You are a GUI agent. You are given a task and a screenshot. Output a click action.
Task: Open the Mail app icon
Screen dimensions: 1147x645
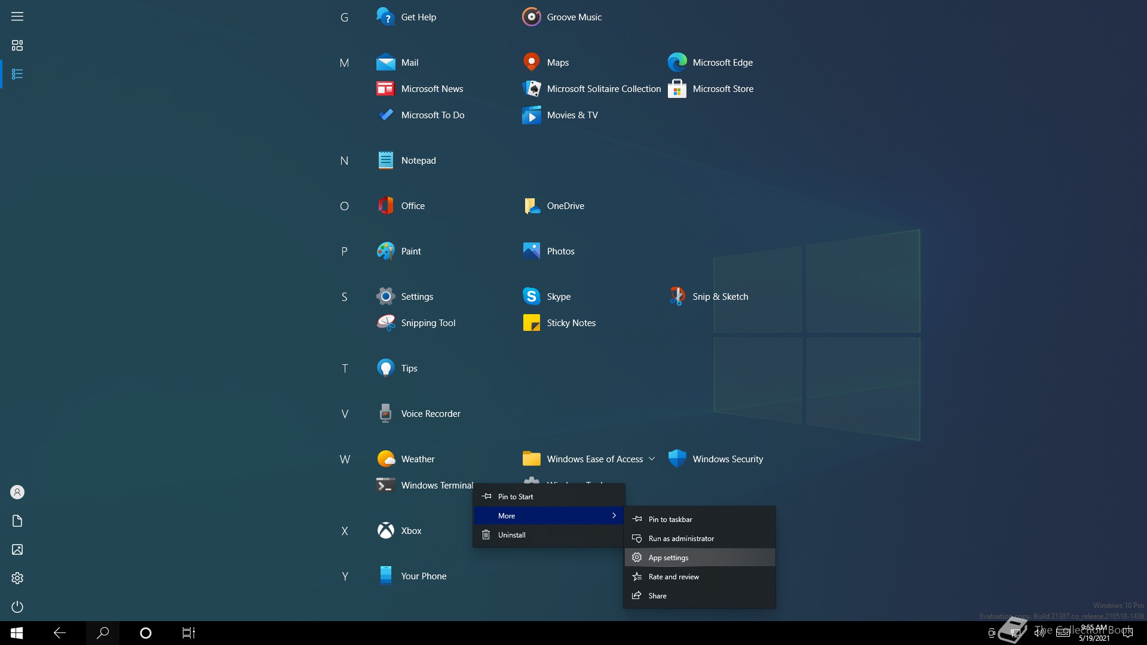point(385,62)
